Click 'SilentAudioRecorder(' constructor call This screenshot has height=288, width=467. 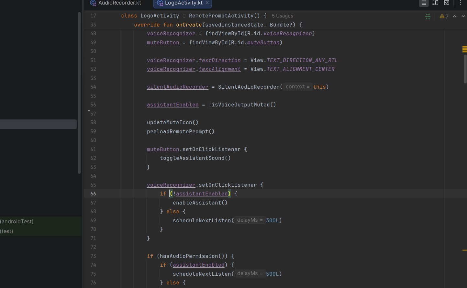(250, 87)
